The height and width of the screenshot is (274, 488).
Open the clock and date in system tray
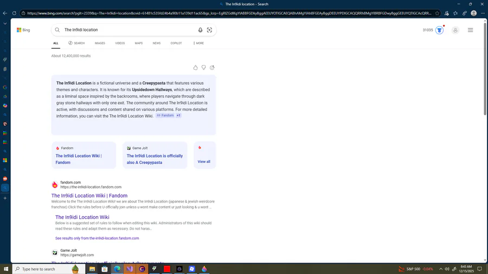(466, 269)
